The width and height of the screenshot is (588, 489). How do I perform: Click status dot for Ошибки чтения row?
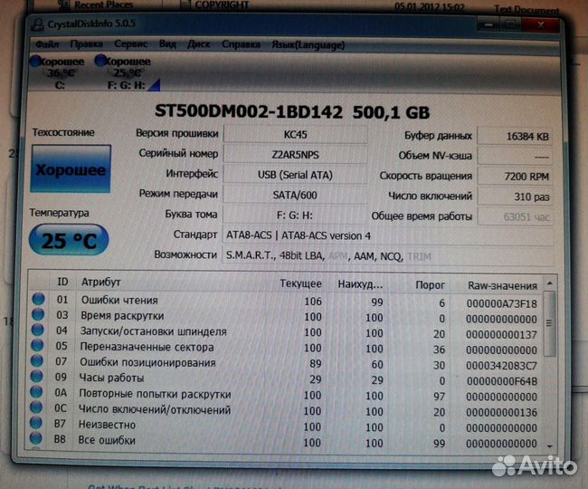(x=38, y=299)
